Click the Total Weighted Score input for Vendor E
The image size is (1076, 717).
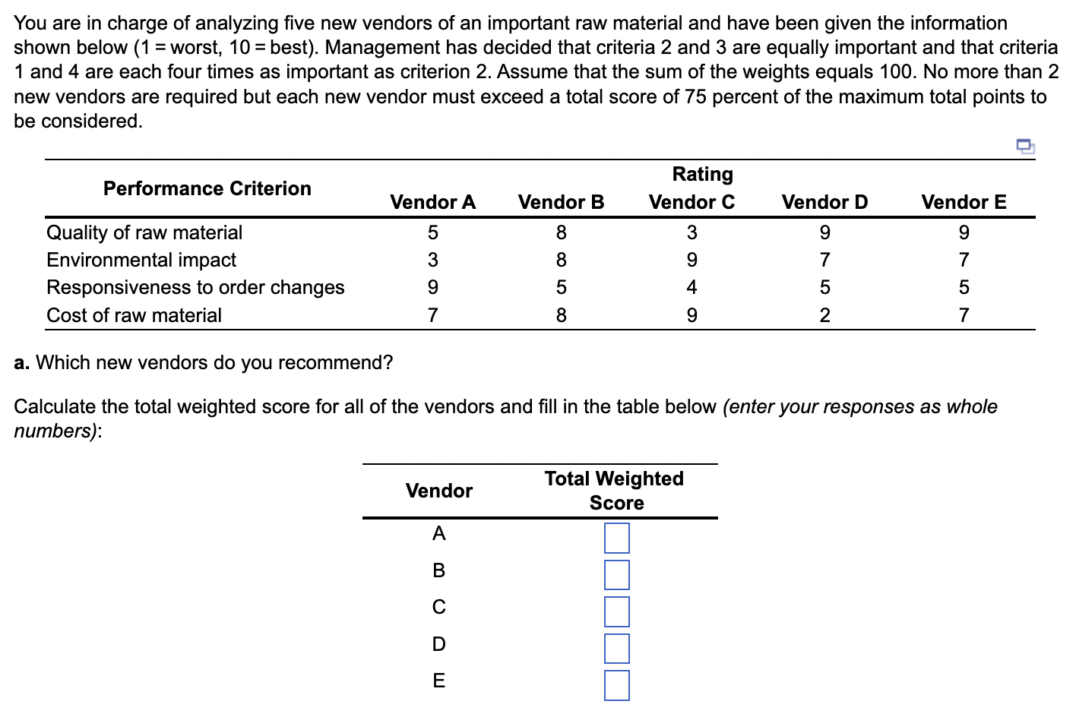(x=616, y=684)
